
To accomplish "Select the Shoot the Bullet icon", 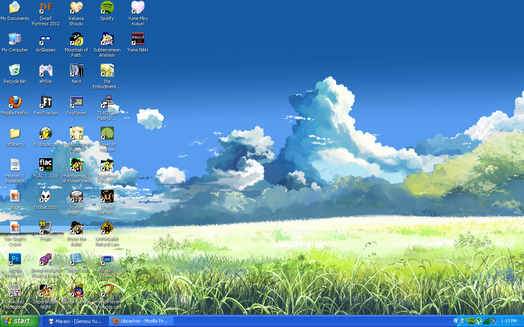I will pyautogui.click(x=77, y=228).
